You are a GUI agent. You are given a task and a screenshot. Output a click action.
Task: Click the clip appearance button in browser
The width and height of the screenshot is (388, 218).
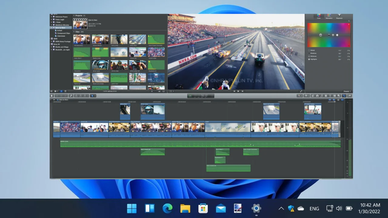[x=164, y=91]
